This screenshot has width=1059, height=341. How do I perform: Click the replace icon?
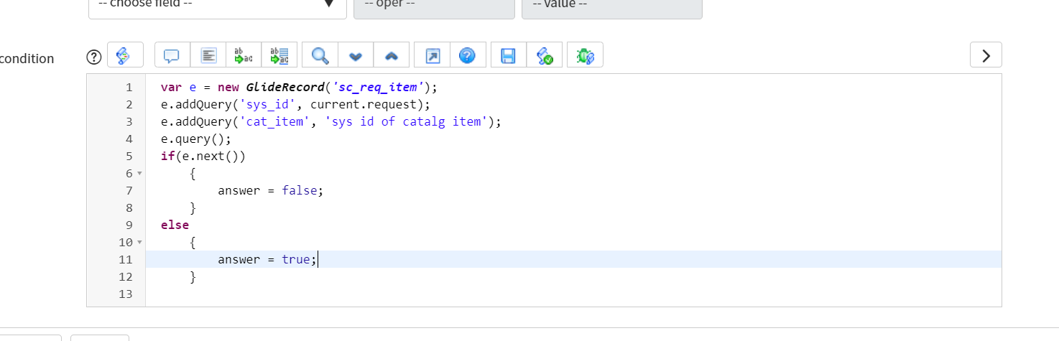244,55
